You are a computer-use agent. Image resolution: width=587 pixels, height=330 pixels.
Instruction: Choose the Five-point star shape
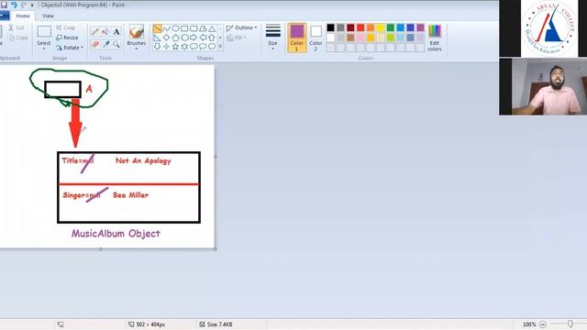click(x=175, y=47)
